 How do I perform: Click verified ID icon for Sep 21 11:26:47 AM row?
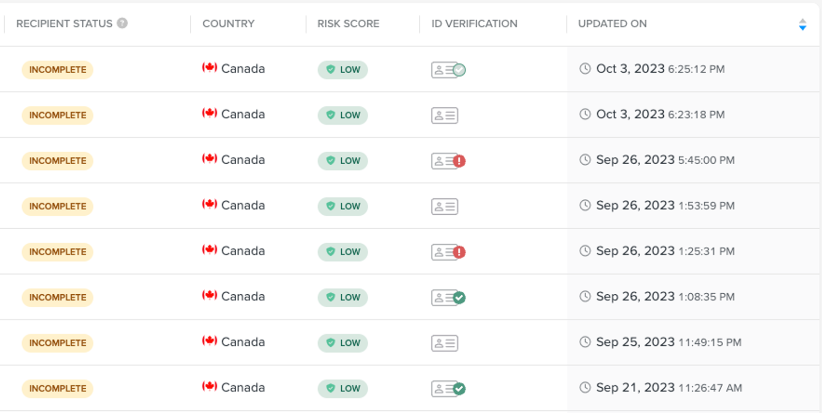pyautogui.click(x=448, y=389)
